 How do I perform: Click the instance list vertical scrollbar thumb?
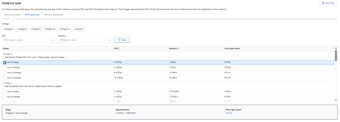click(x=336, y=56)
